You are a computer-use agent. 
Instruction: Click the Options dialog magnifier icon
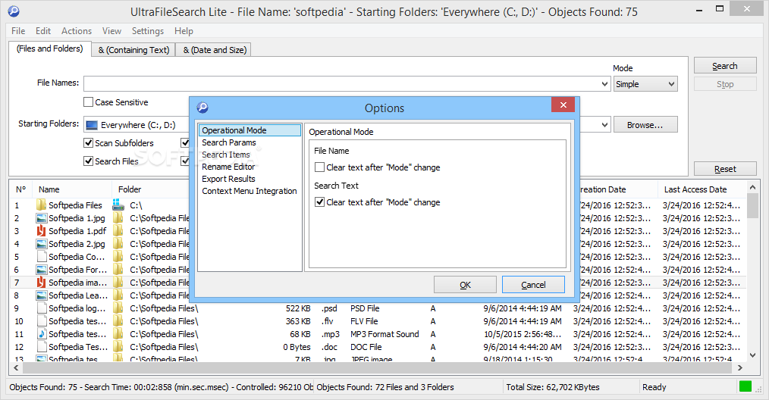(202, 108)
